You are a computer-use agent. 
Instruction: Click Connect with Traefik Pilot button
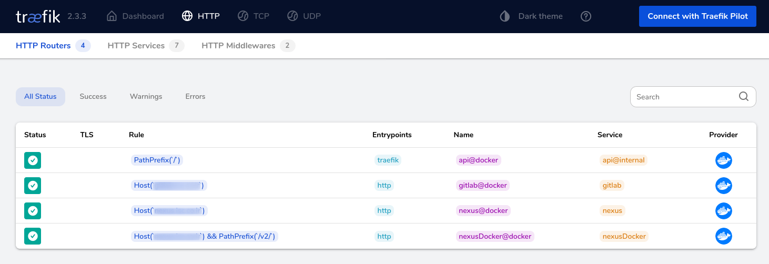pyautogui.click(x=697, y=16)
